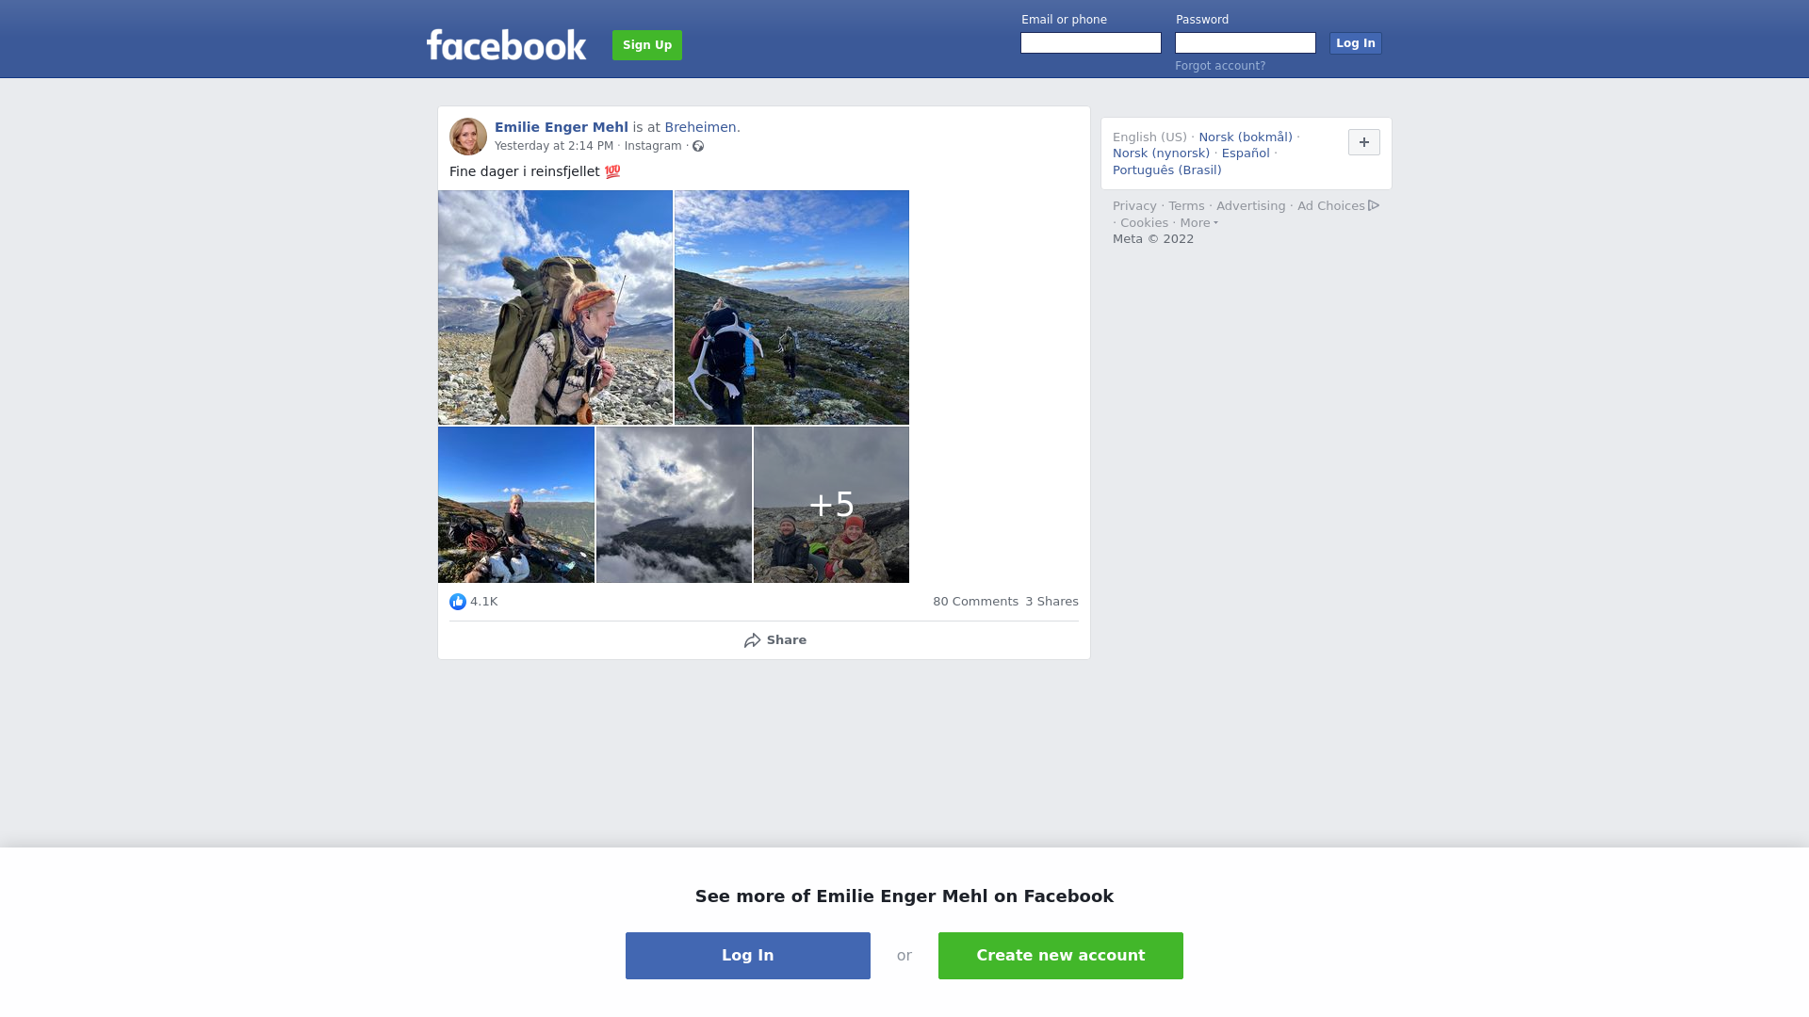Click the blue thumbs-up reactions icon
The width and height of the screenshot is (1809, 1017).
(458, 602)
